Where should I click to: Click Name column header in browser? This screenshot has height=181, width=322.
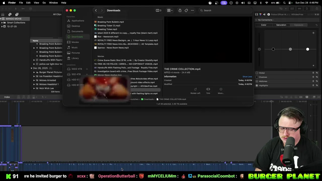click(x=35, y=41)
